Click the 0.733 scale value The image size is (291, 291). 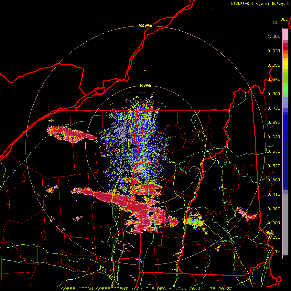coord(274,108)
